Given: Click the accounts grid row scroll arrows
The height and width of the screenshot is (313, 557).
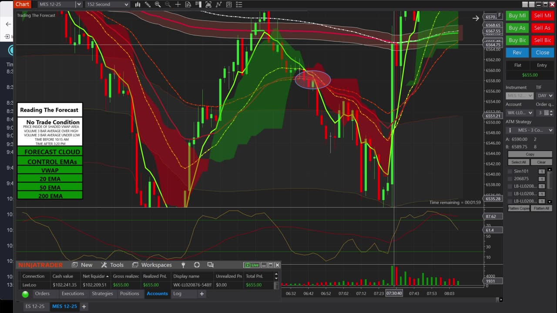Looking at the screenshot, I should coord(276,276).
